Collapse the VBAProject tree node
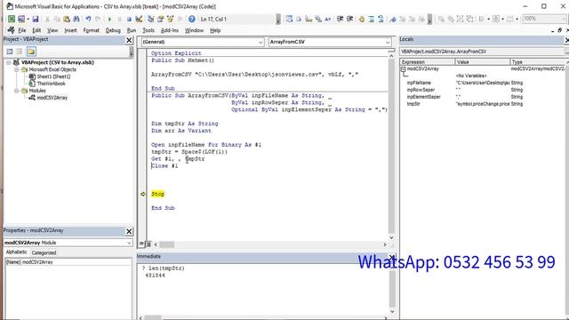569x320 pixels. (x=8, y=62)
